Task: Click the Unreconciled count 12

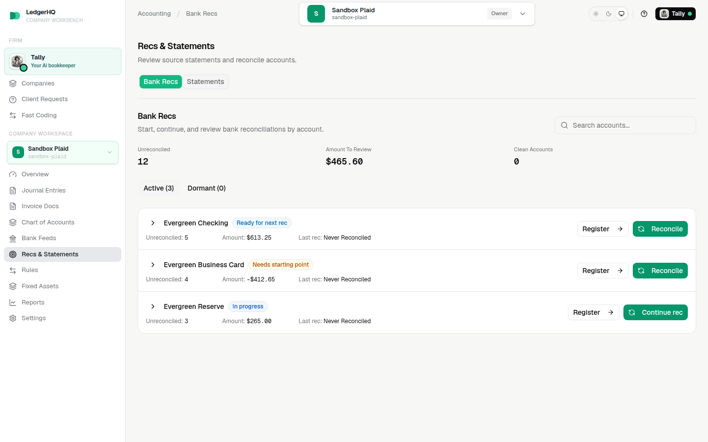Action: (x=143, y=162)
